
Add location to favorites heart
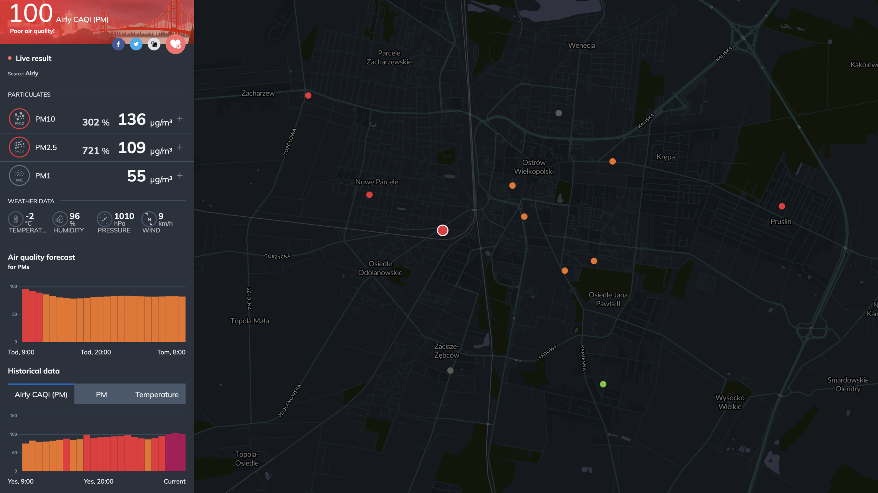(x=176, y=44)
